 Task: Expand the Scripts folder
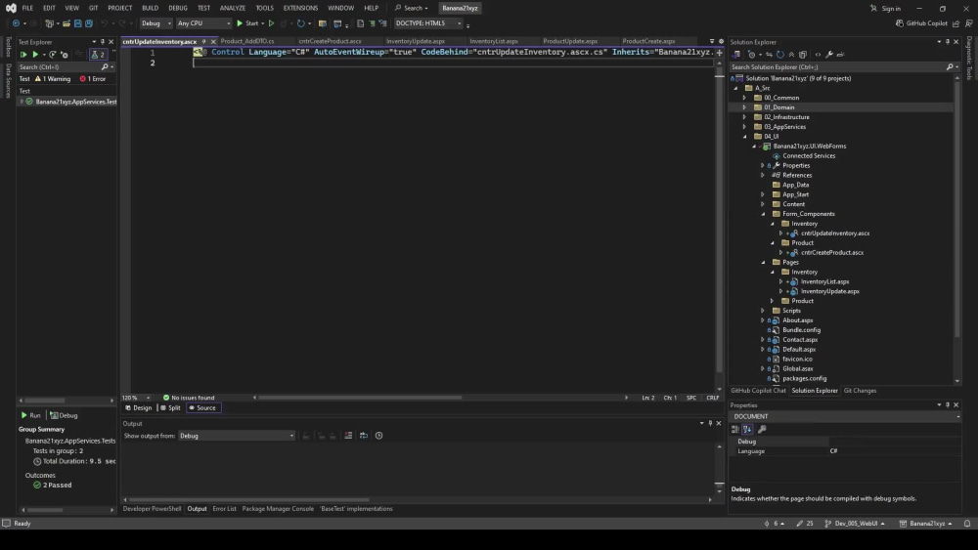coord(763,311)
